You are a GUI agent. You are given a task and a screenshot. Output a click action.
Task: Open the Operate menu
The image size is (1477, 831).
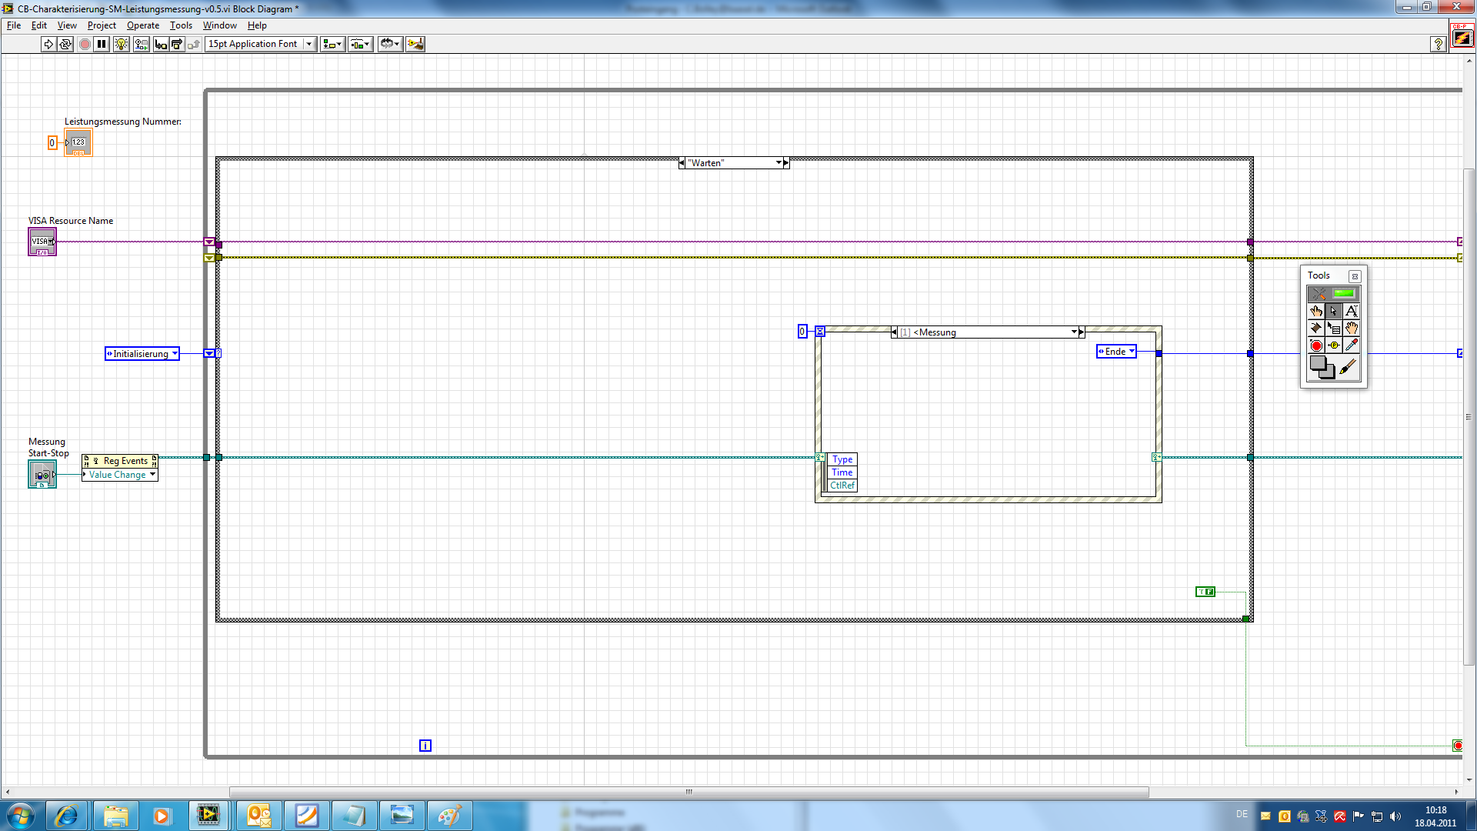pos(142,25)
